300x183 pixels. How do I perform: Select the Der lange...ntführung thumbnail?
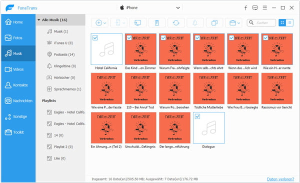click(x=174, y=127)
